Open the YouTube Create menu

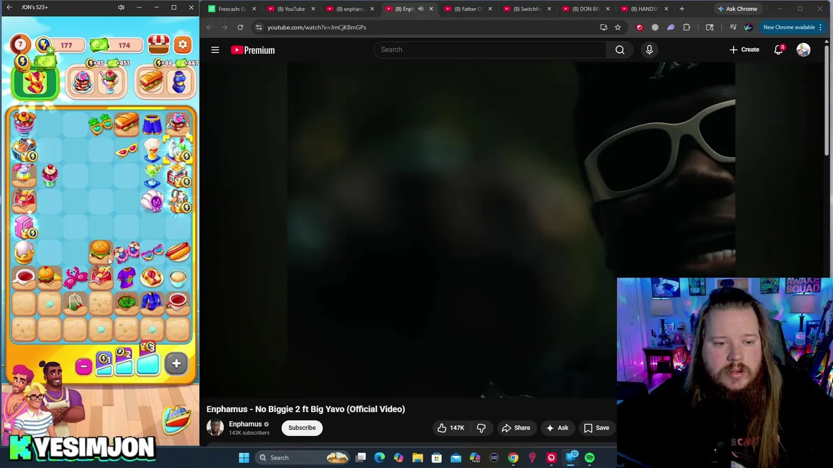(x=744, y=49)
